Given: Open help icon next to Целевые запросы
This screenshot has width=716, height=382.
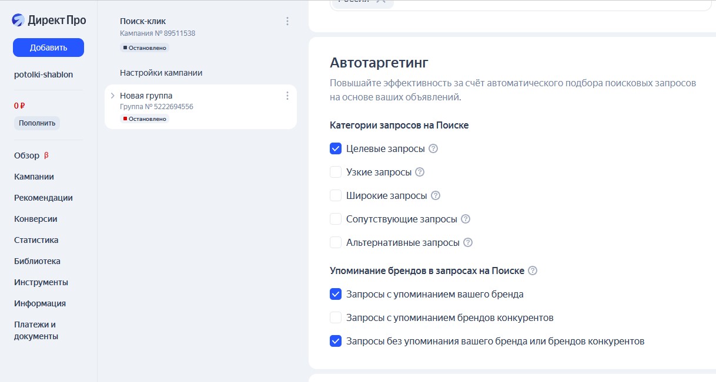Looking at the screenshot, I should tap(433, 149).
